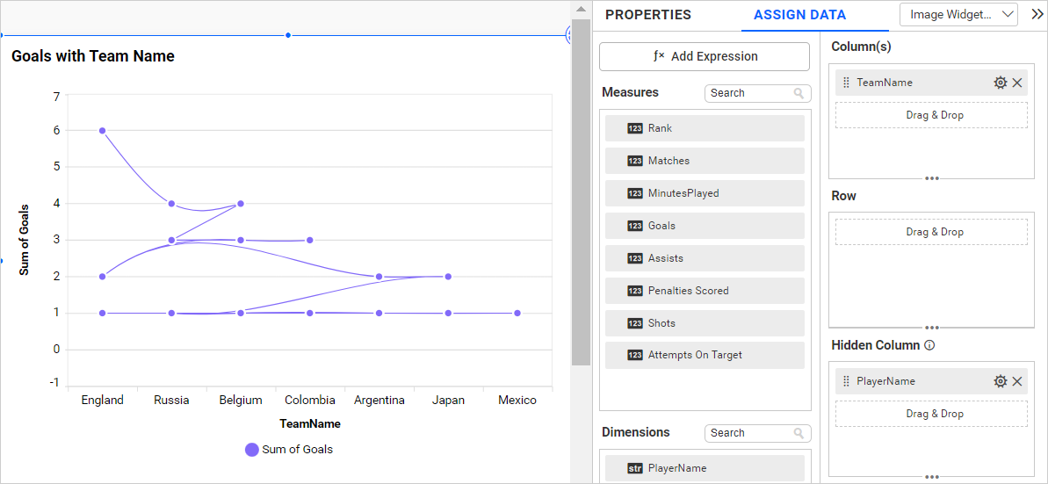1048x484 pixels.
Task: Click the search icon in Measures search
Action: coord(799,93)
